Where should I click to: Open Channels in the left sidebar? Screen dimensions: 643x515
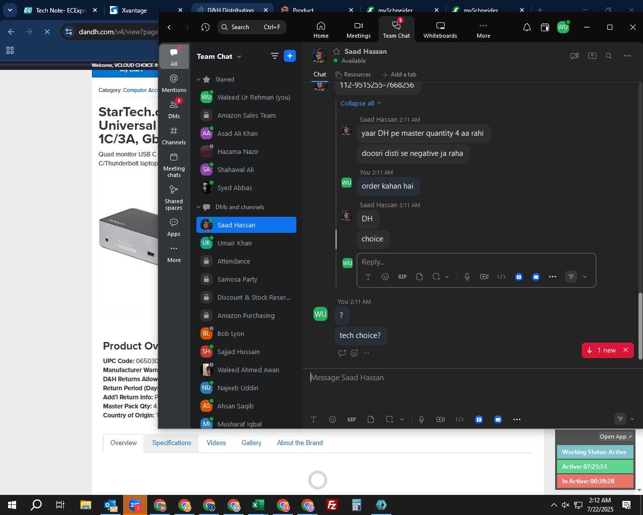[174, 136]
